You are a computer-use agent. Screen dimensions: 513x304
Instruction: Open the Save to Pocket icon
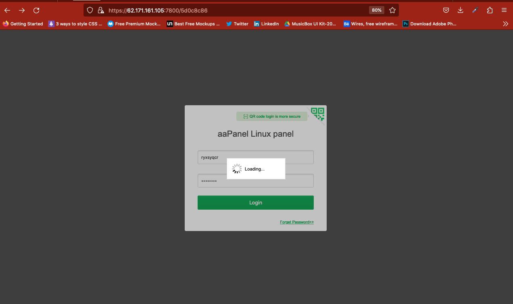pos(446,10)
